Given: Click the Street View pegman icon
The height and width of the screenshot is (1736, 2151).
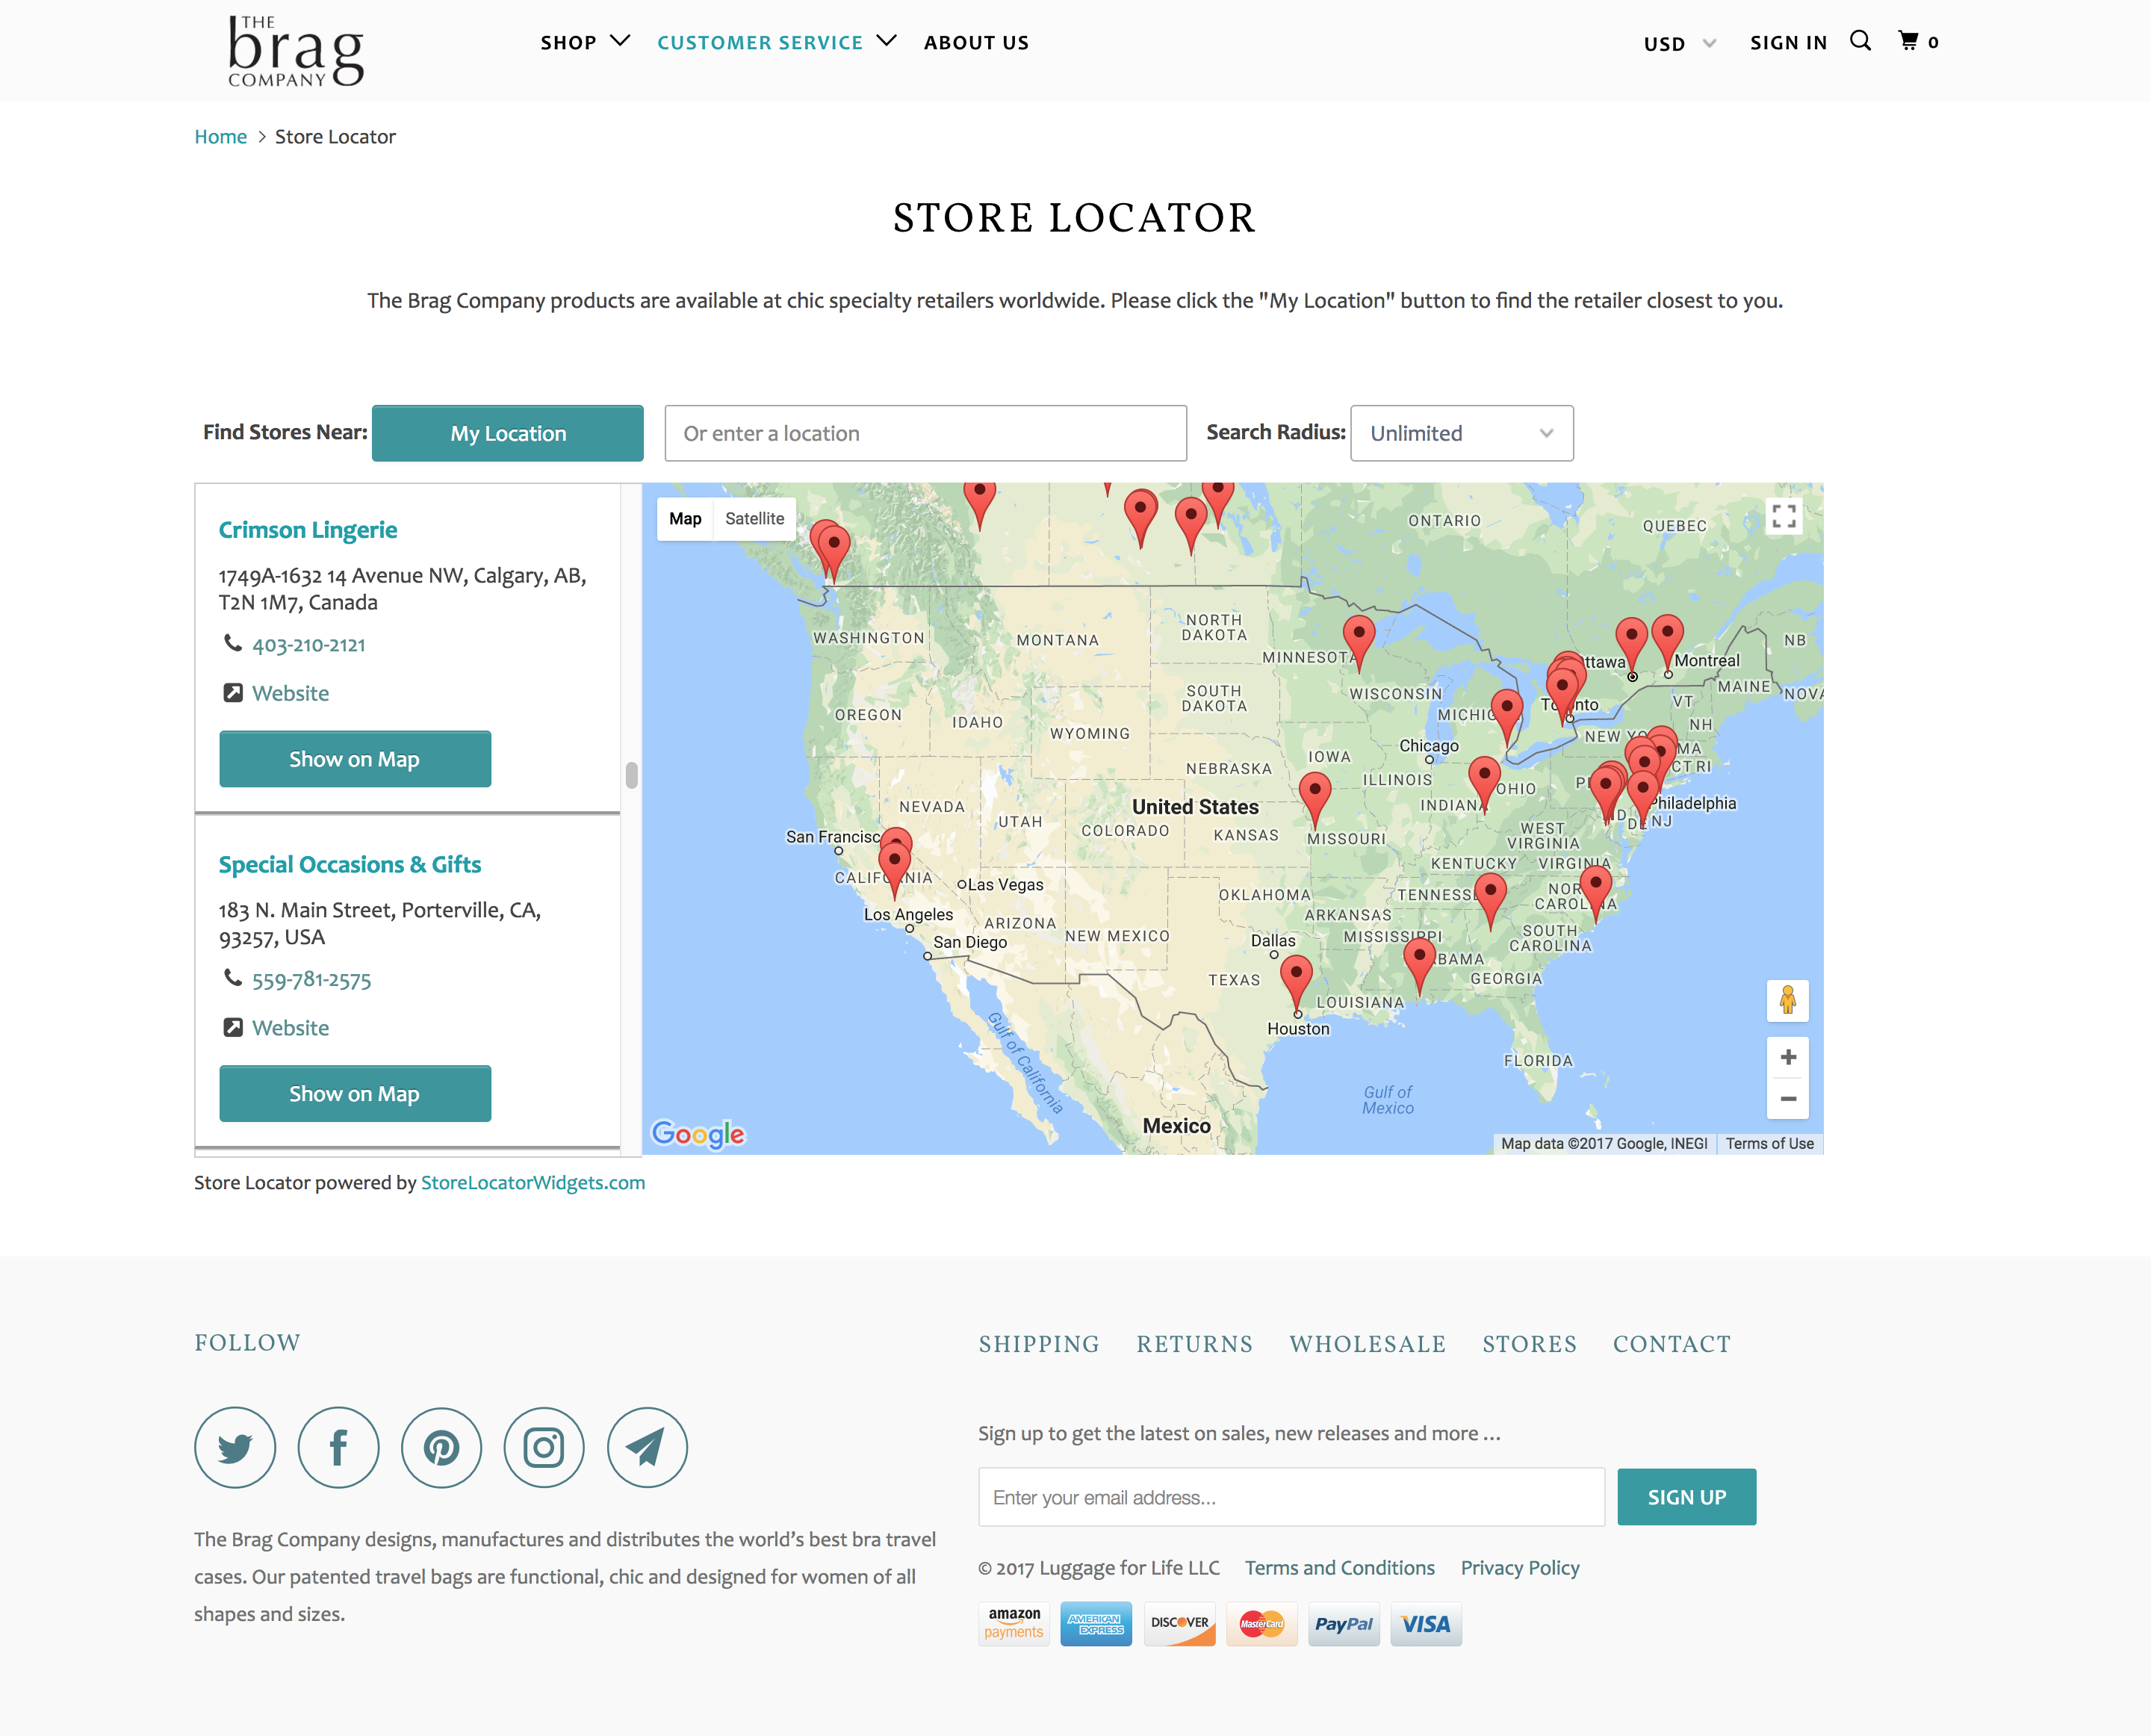Looking at the screenshot, I should pyautogui.click(x=1787, y=1000).
